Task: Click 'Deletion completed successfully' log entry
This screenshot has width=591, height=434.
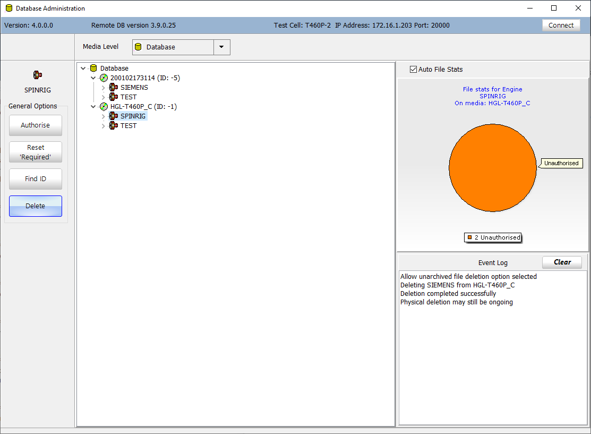Action: coord(448,293)
